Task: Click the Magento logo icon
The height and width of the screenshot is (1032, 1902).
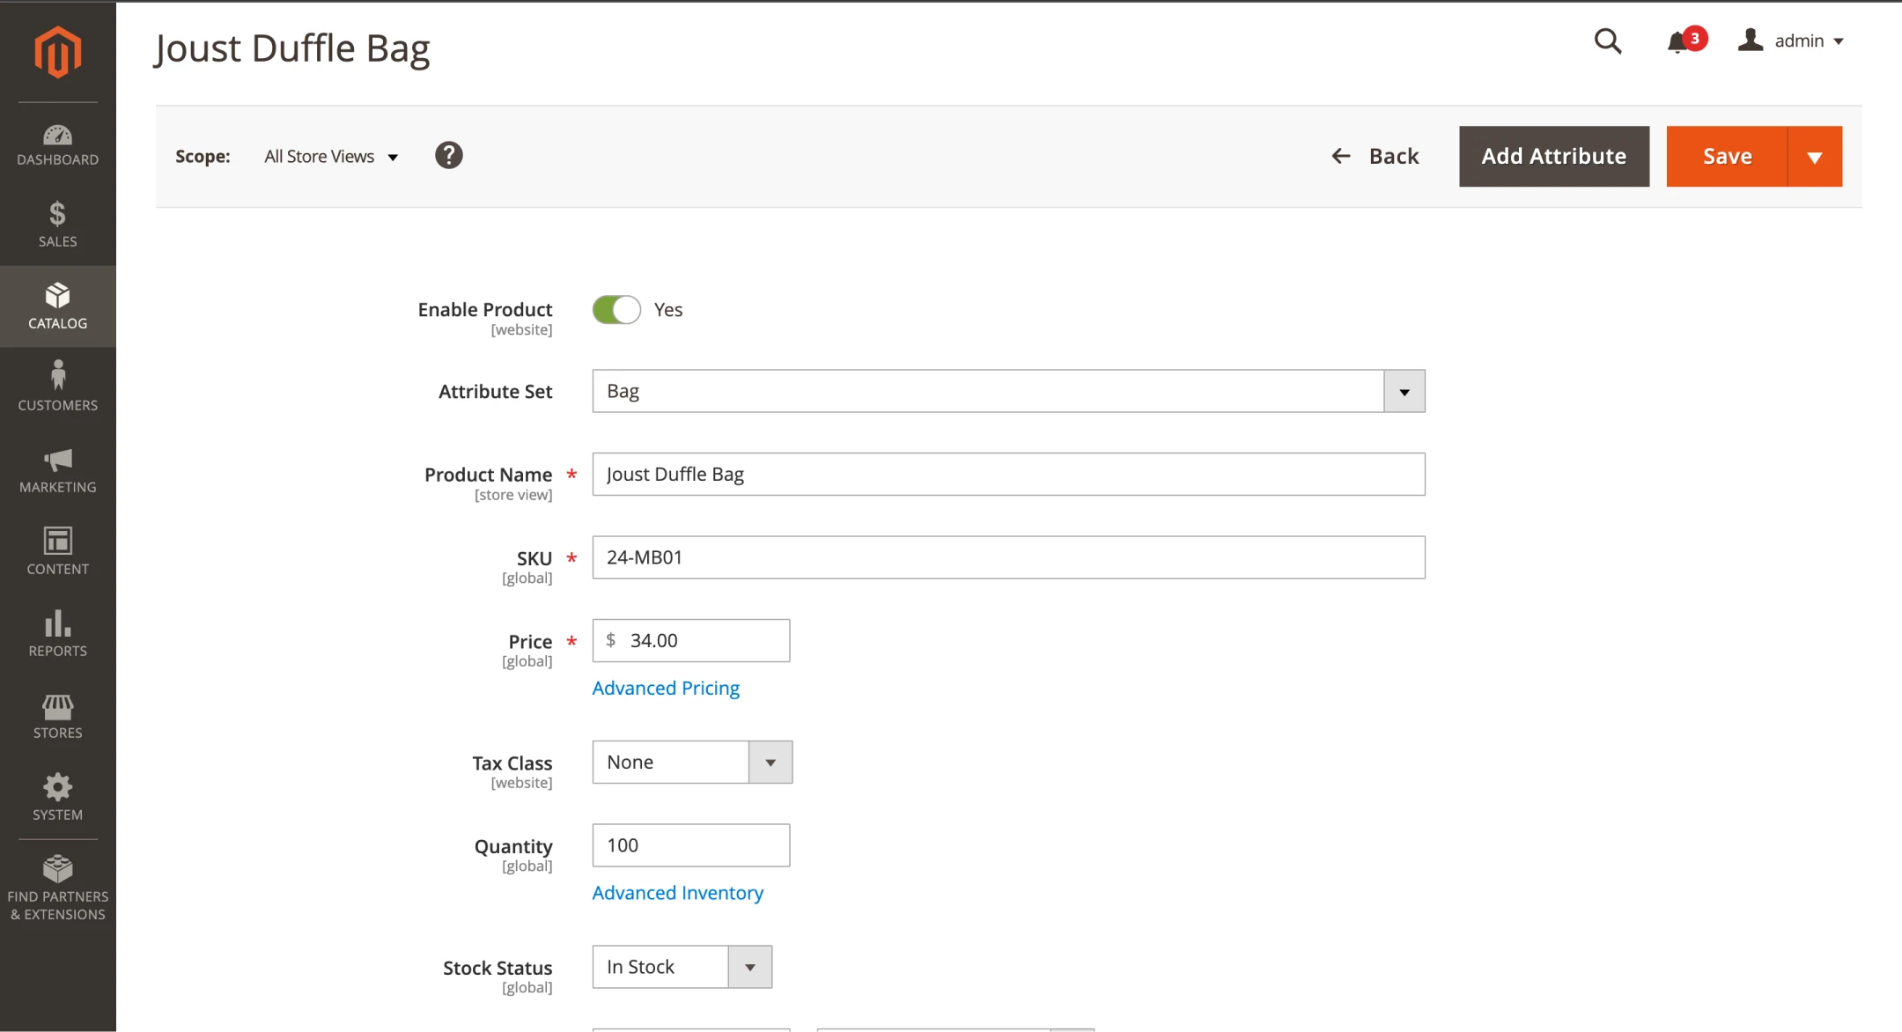Action: 58,52
